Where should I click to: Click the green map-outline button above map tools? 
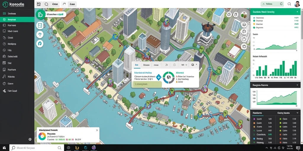pos(40,14)
